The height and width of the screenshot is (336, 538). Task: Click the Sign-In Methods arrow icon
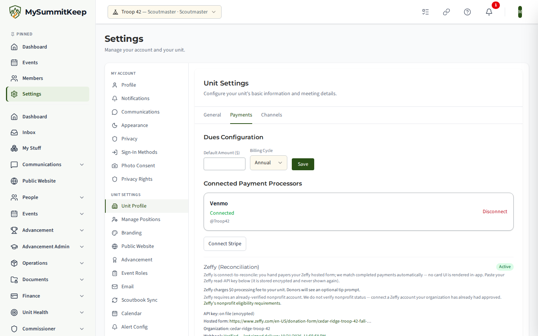coord(115,152)
